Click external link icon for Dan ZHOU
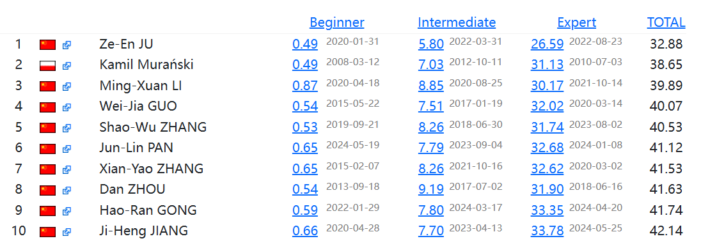 pyautogui.click(x=67, y=190)
